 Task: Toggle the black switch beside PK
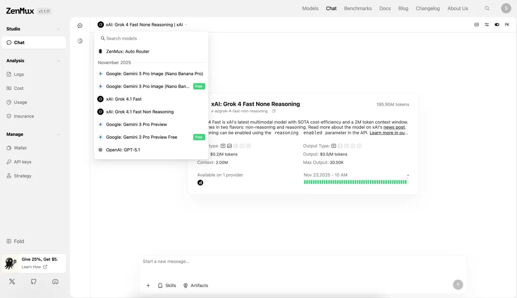[x=497, y=24]
